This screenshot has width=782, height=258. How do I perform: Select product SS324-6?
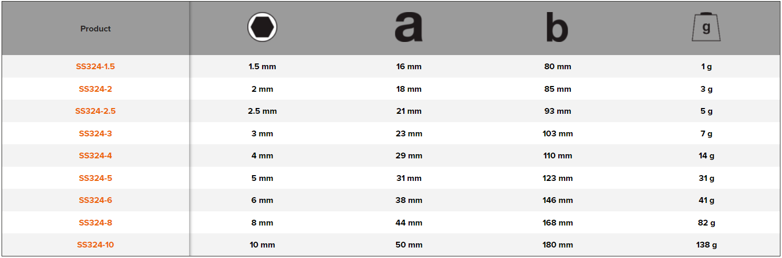coord(96,200)
